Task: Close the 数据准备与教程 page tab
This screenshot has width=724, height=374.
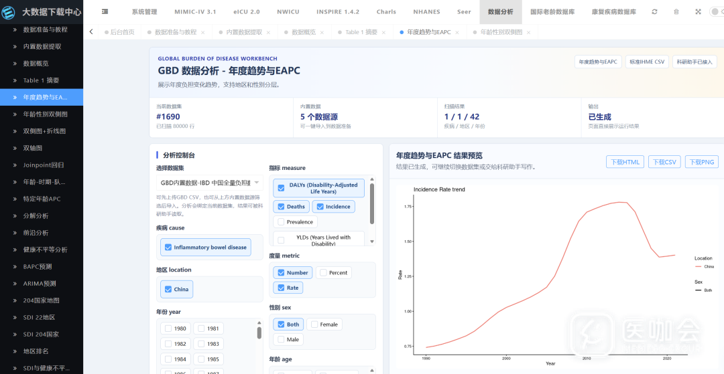Action: tap(204, 32)
